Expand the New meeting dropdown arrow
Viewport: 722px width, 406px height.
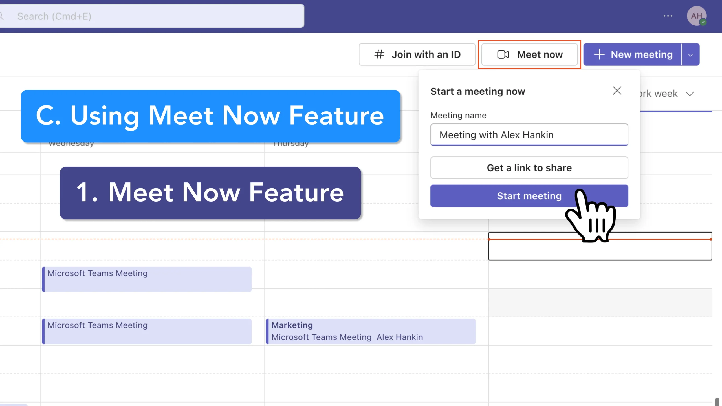point(690,55)
